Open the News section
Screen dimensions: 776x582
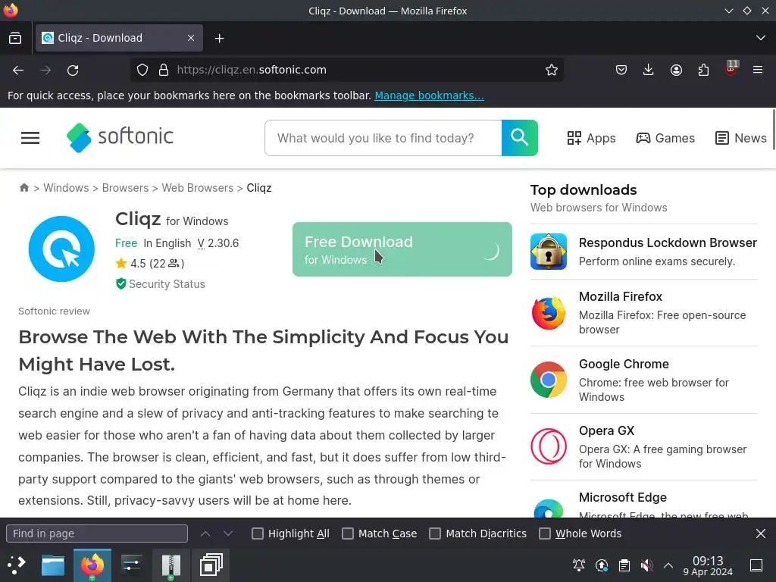point(741,138)
